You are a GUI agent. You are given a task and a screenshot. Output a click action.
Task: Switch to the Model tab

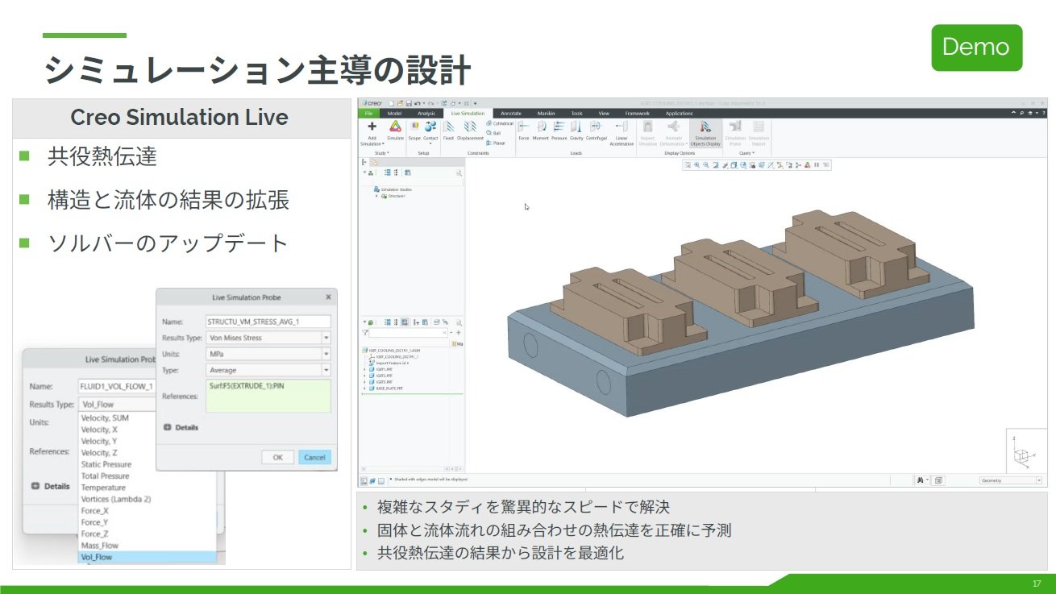tap(395, 114)
